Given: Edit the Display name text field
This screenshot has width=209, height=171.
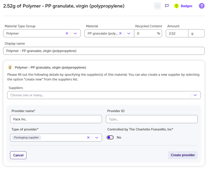Looking at the screenshot, I should [x=104, y=51].
